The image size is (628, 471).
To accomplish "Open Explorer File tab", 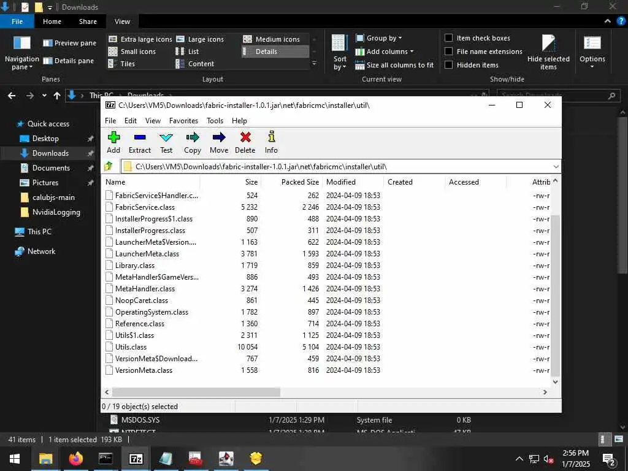I will click(17, 21).
